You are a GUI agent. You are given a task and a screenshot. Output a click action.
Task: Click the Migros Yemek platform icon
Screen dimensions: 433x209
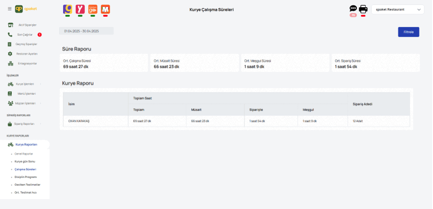coord(105,9)
